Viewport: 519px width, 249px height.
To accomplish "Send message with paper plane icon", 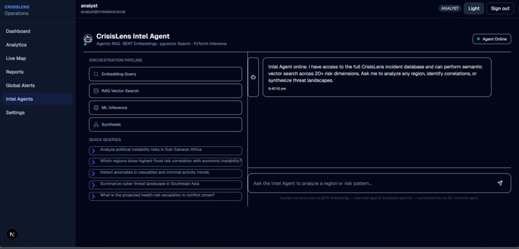I will click(x=500, y=183).
